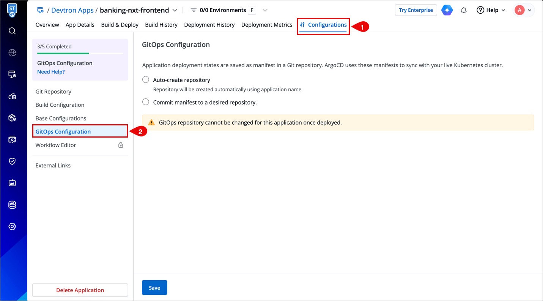Switch to the Build History tab

pyautogui.click(x=161, y=25)
